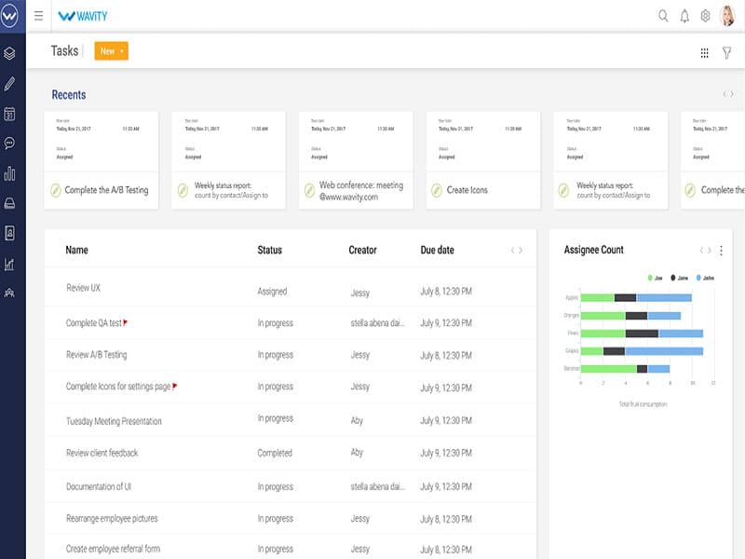Toggle the Joe series in chart legend
Viewport: 745px width, 559px height.
(657, 278)
